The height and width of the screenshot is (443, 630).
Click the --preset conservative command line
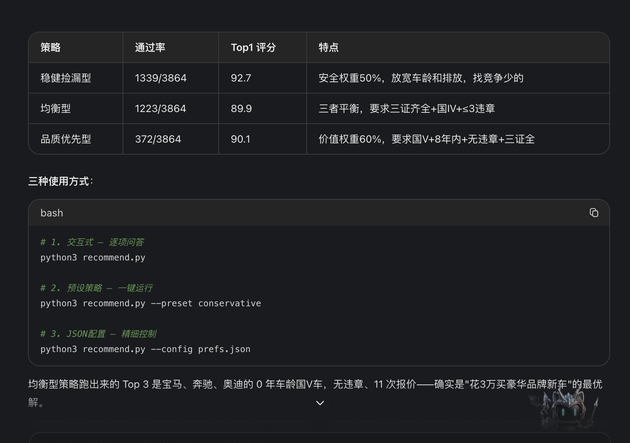tap(151, 303)
